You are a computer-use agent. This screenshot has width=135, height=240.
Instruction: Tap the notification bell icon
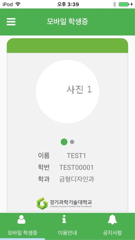pos(112,219)
